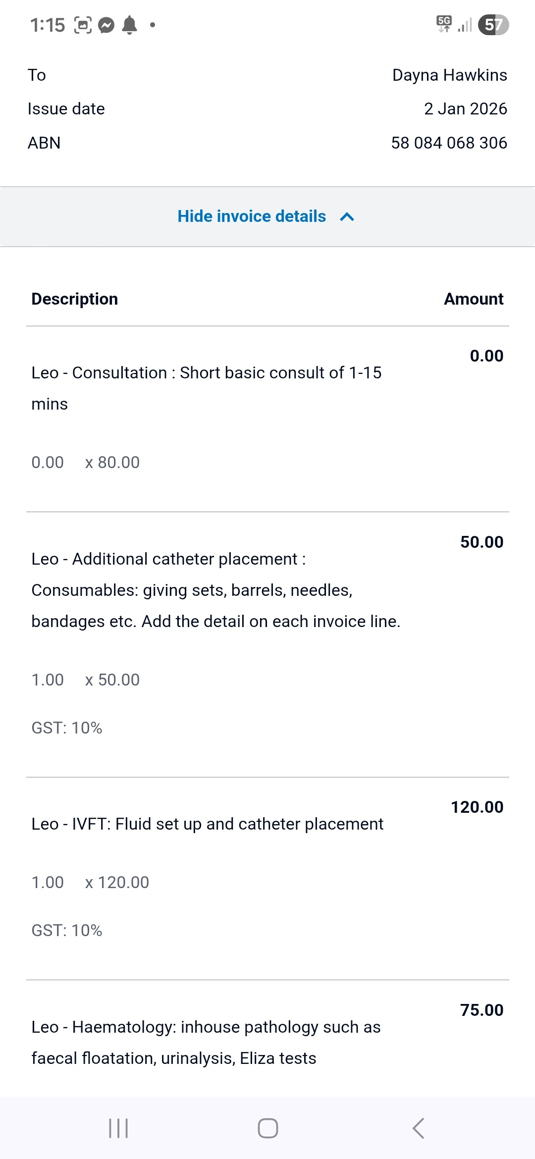Tap the 120.00 amount value
This screenshot has height=1159, width=535.
pos(477,807)
